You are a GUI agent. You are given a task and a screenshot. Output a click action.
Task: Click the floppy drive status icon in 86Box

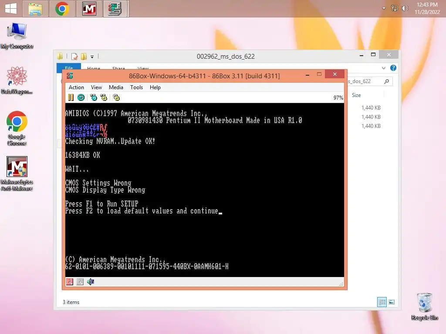pos(70,281)
